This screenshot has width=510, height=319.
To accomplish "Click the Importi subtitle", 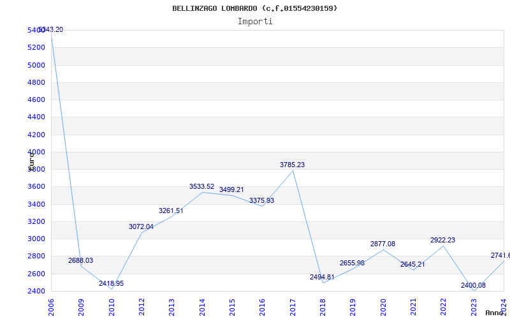I will [x=255, y=22].
